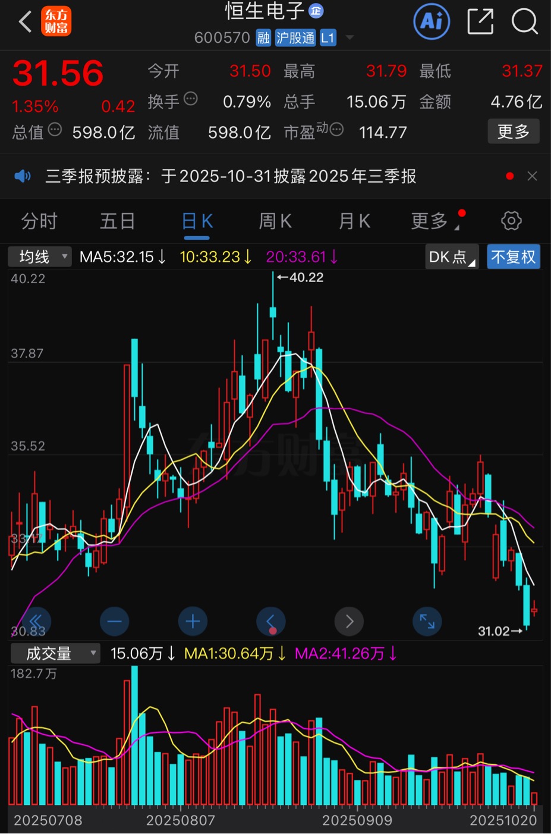
Task: Tap the announcement speaker icon
Action: click(x=23, y=176)
